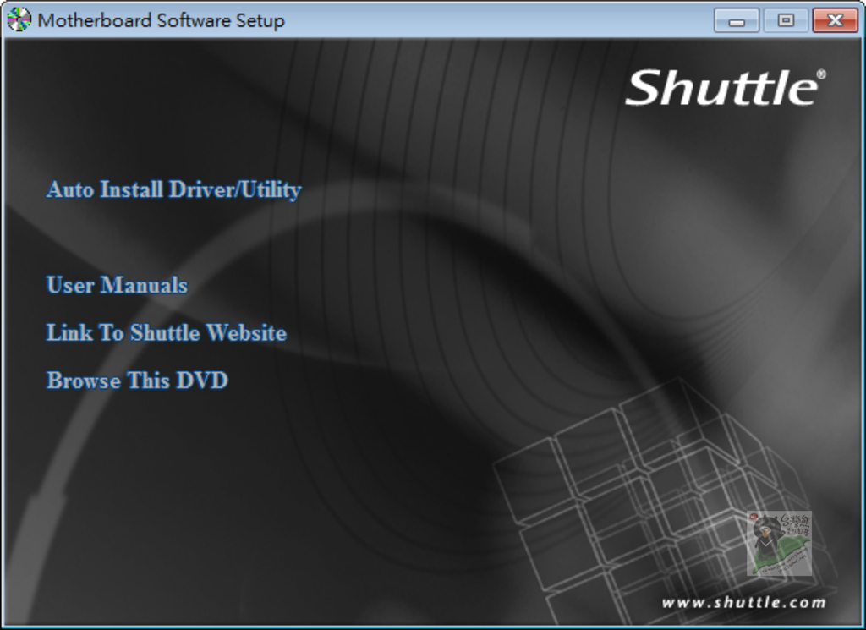Close the Motherboard Software Setup window

835,20
